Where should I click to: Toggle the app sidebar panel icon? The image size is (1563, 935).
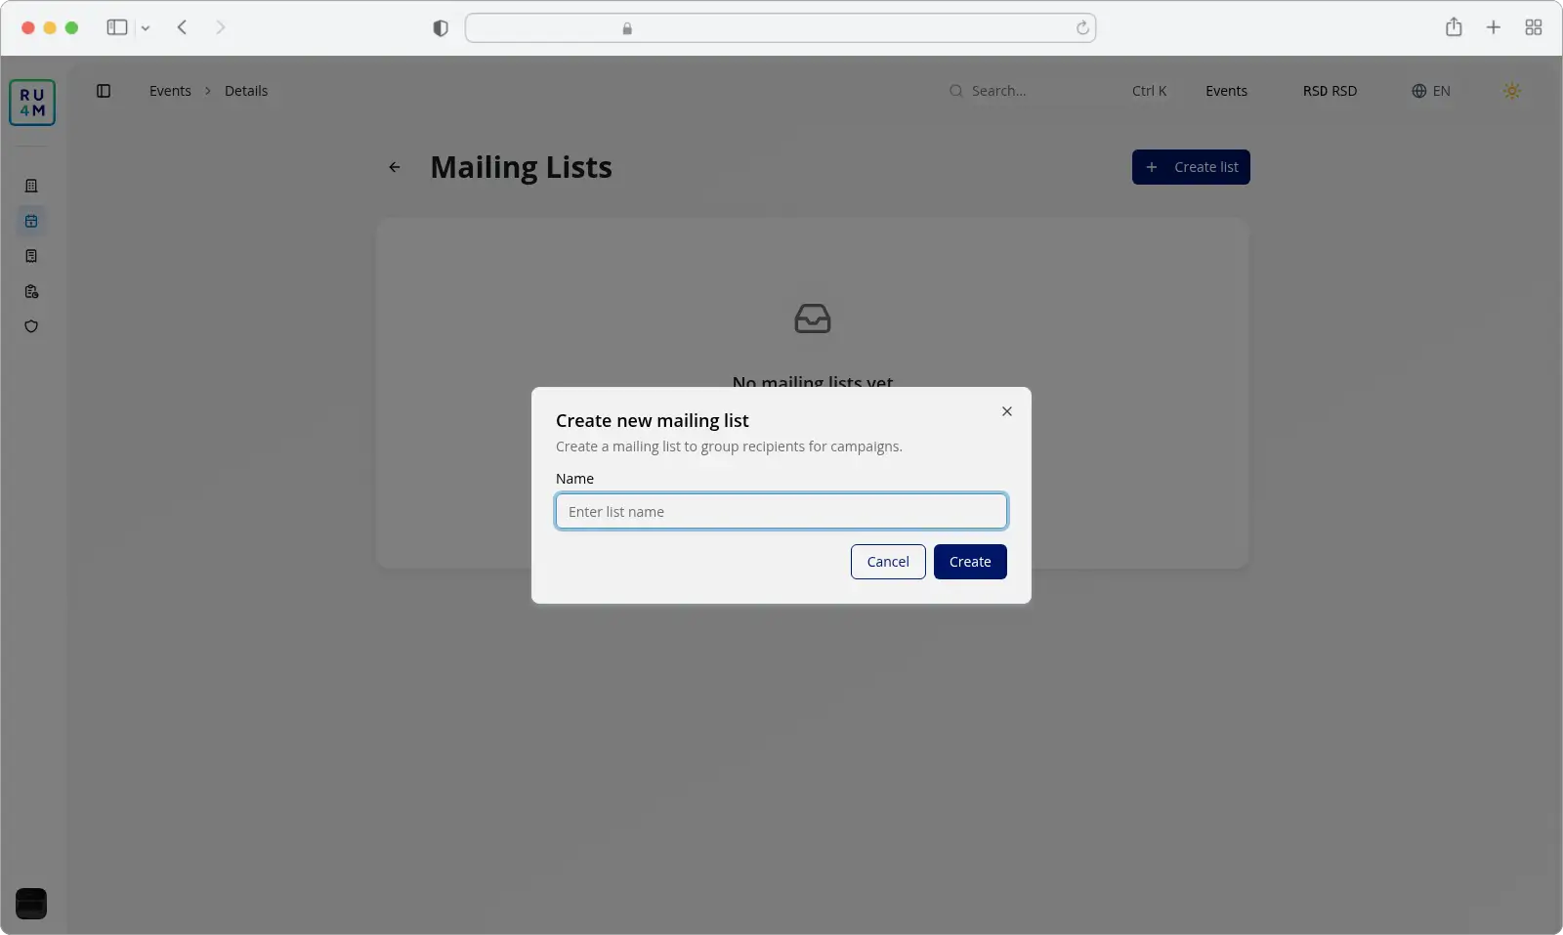click(104, 91)
